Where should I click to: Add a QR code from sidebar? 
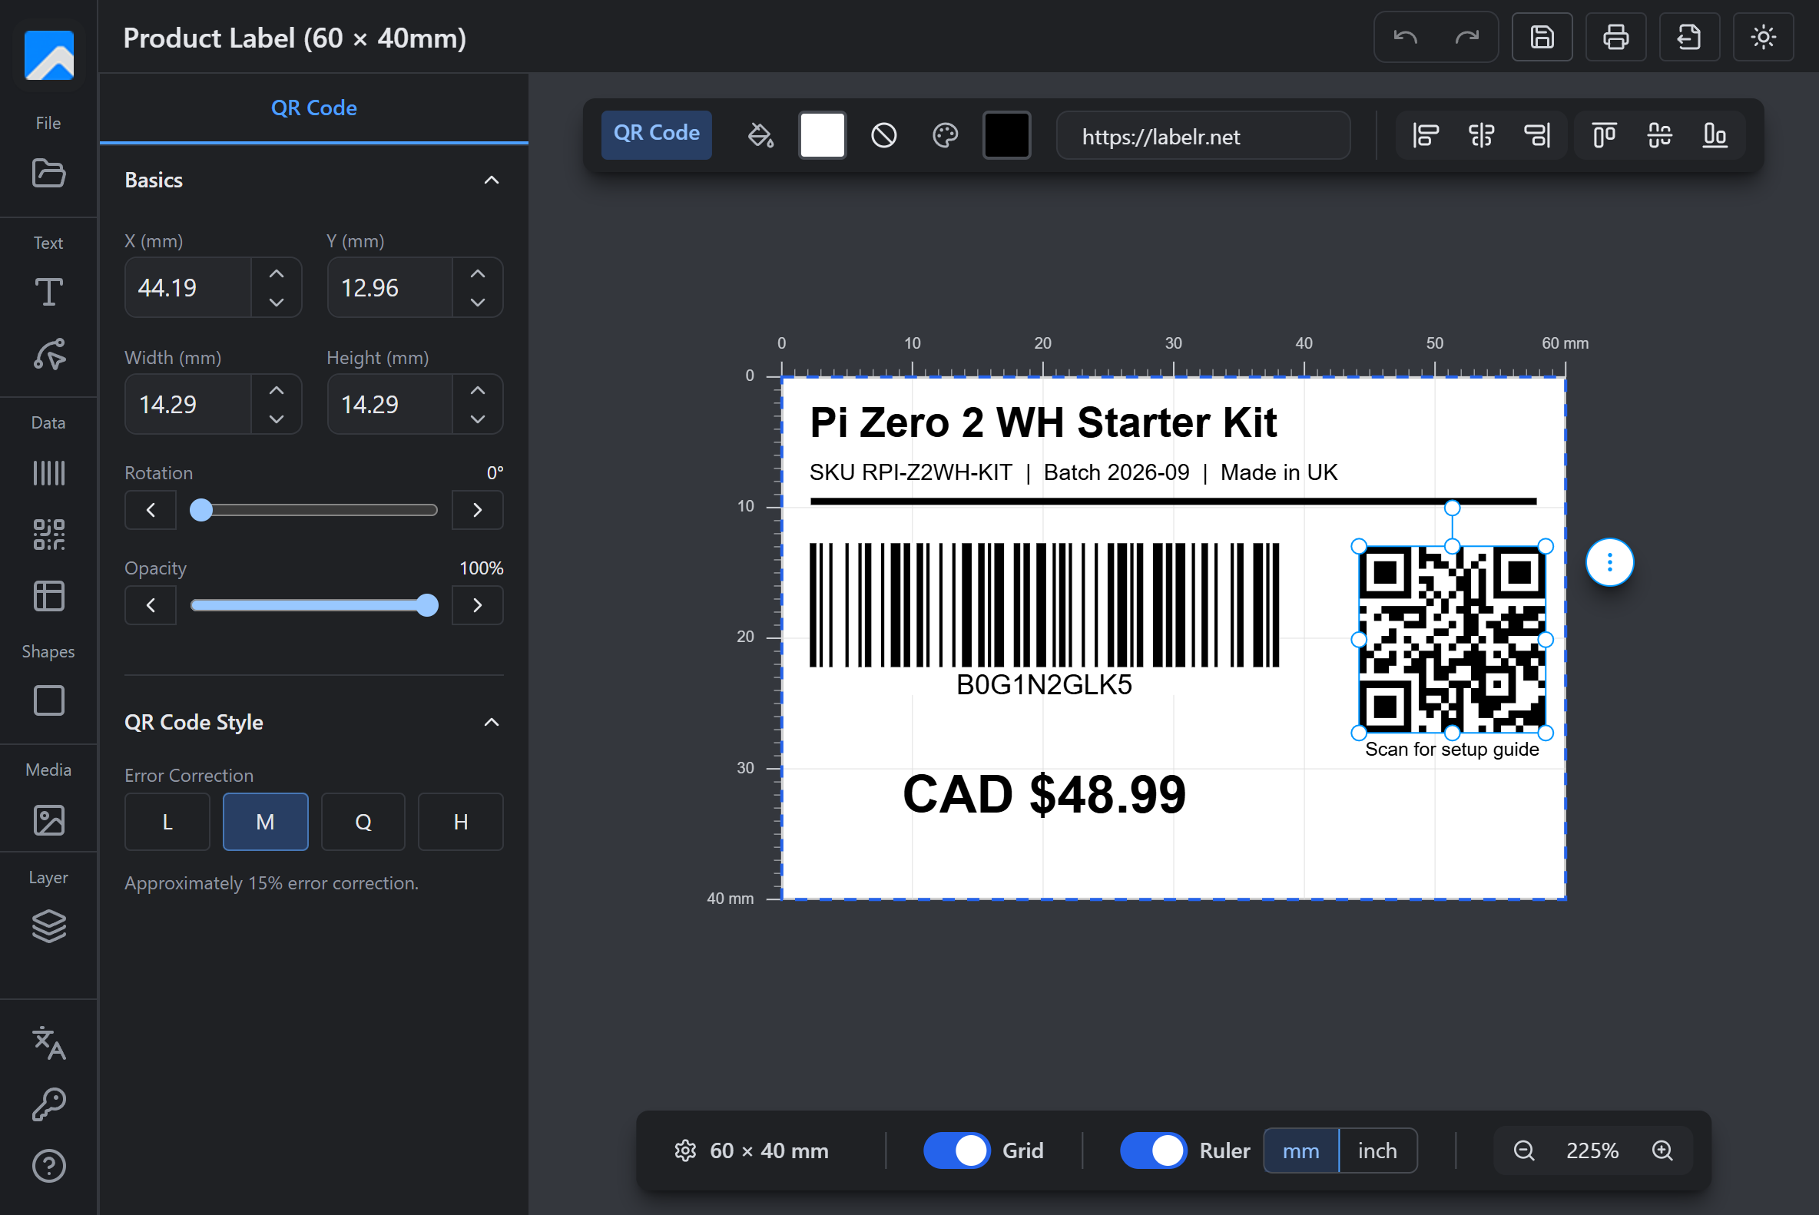tap(49, 535)
